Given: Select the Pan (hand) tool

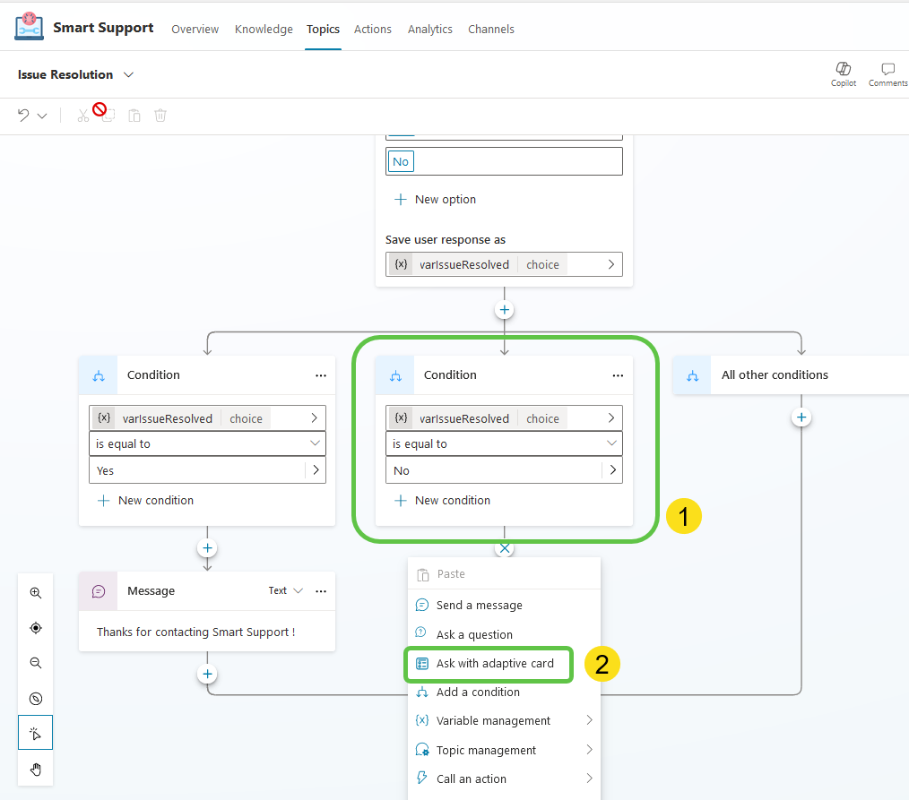Looking at the screenshot, I should point(36,769).
